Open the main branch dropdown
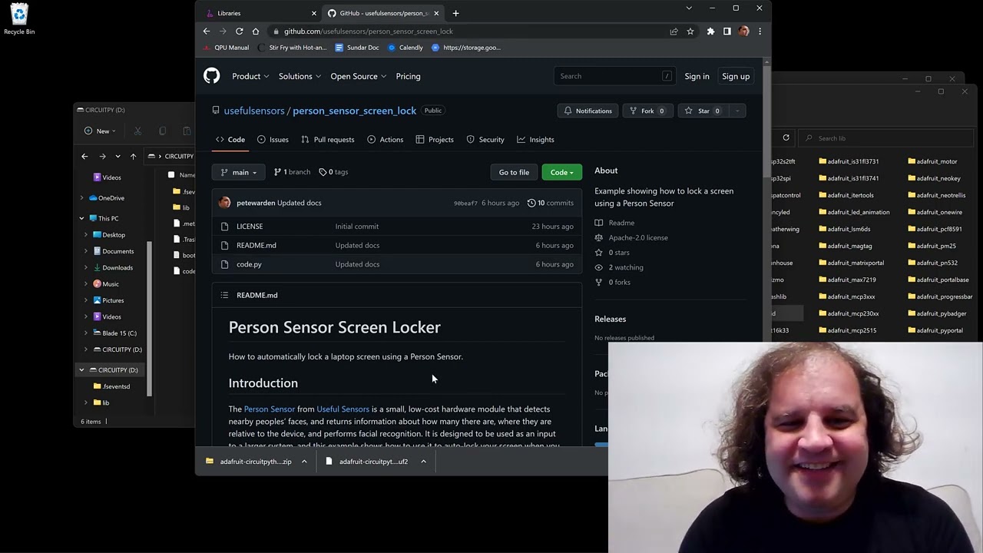983x553 pixels. pos(238,172)
